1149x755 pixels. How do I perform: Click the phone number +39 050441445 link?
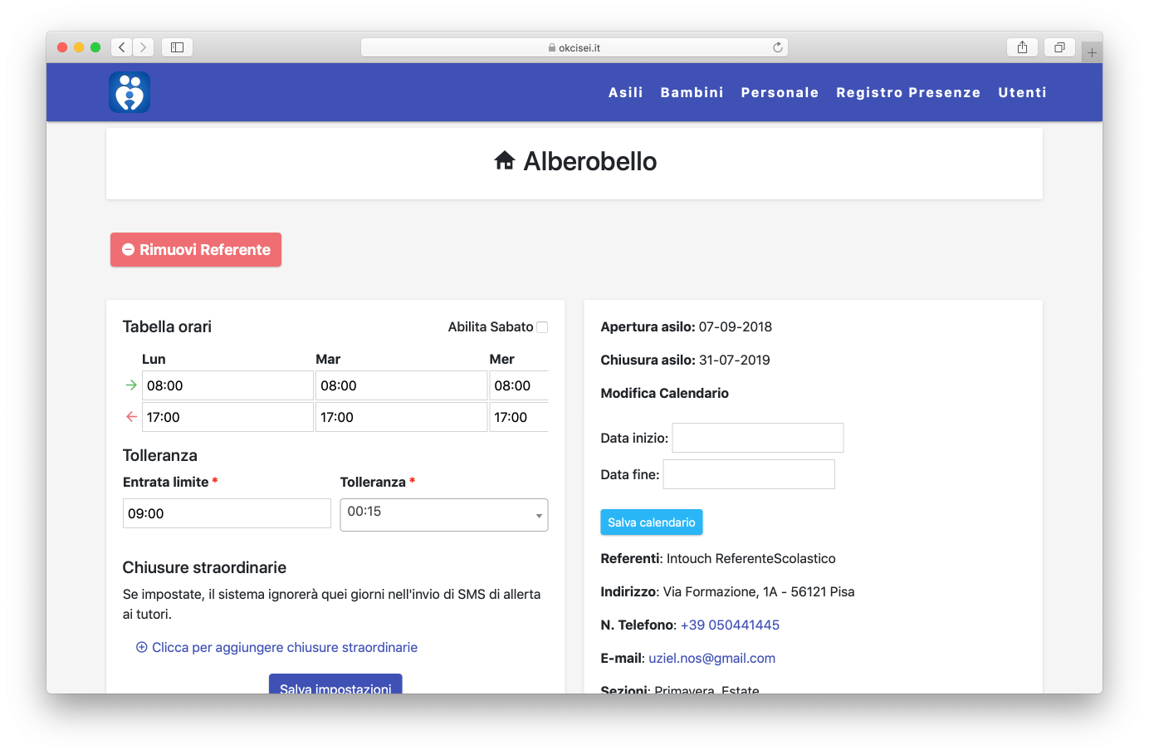(x=730, y=625)
